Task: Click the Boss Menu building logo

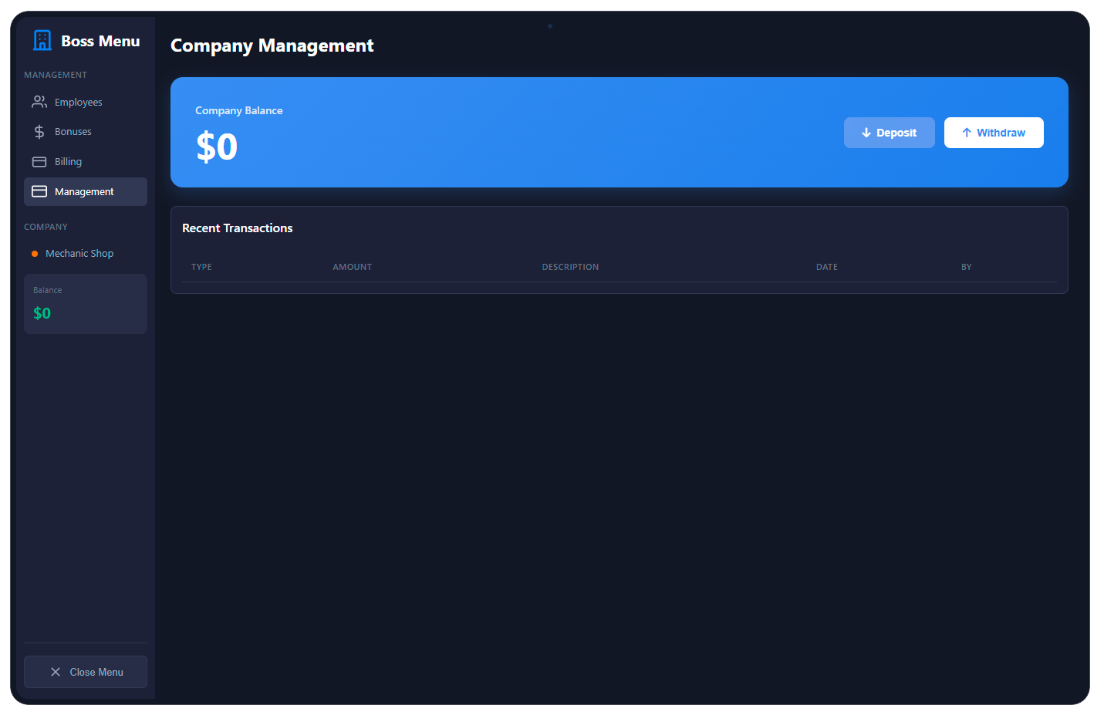Action: click(x=42, y=40)
